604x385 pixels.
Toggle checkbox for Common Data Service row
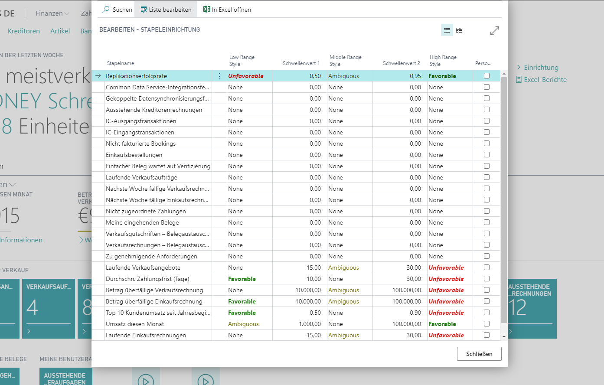click(486, 87)
